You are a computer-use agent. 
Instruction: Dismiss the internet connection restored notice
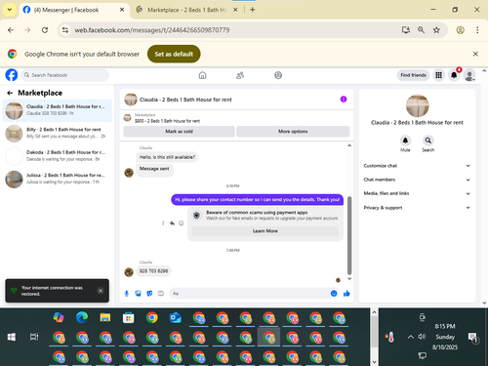101,291
